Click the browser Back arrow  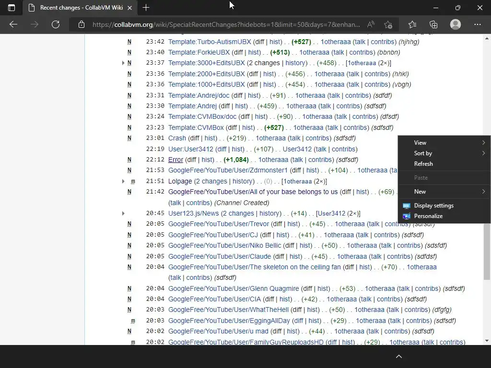(x=13, y=24)
